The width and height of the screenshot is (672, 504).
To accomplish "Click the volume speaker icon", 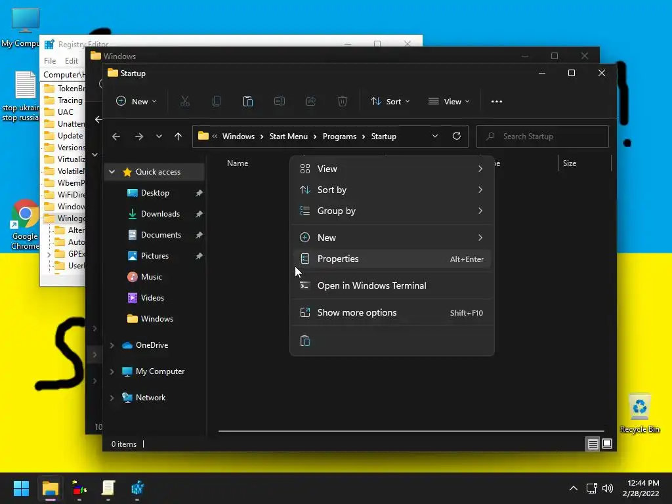I will coord(607,488).
